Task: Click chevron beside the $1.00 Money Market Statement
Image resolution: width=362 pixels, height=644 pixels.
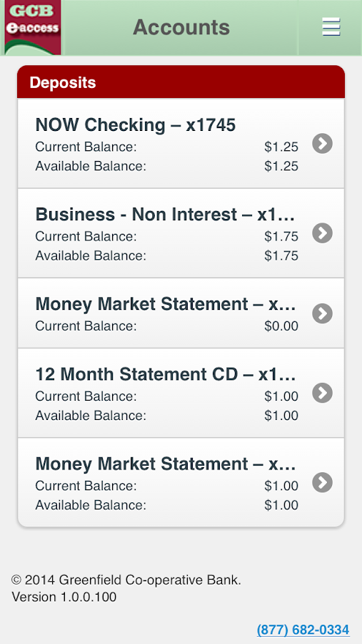Action: point(322,482)
